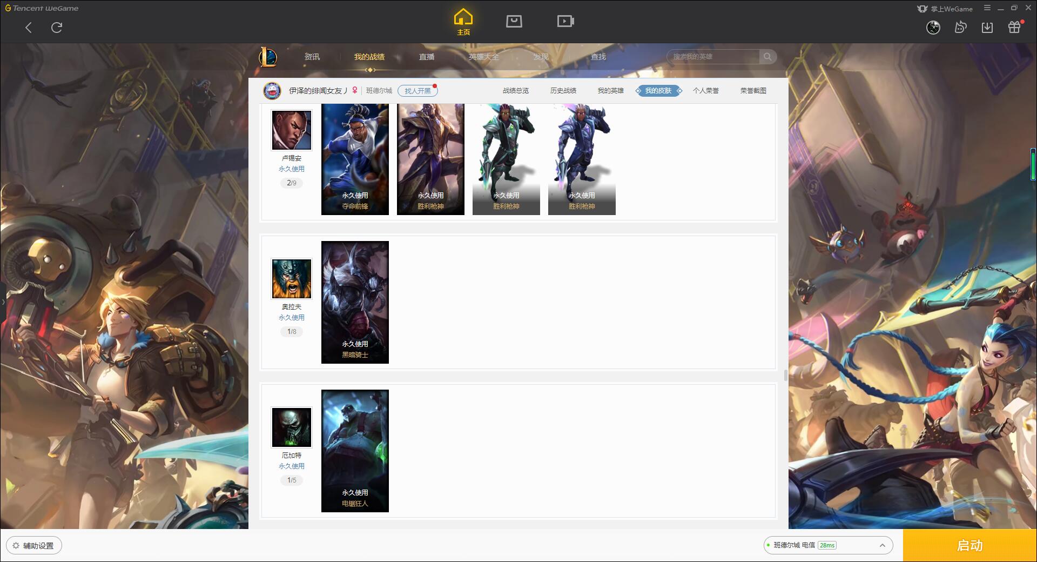1037x562 pixels.
Task: Select the 我的战绩 tab
Action: coord(369,57)
